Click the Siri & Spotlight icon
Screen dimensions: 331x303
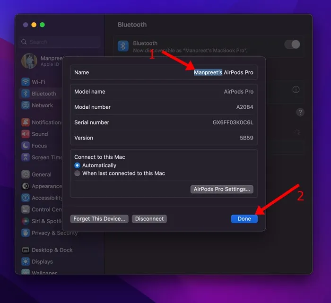coord(26,221)
